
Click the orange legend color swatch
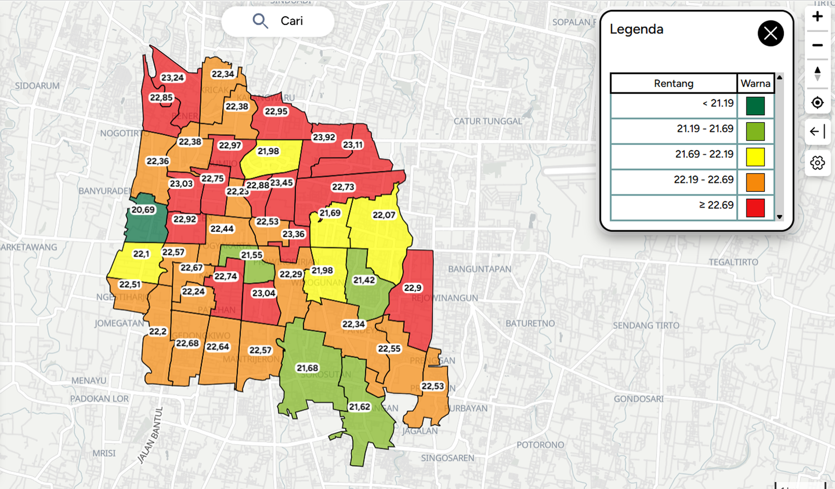(755, 182)
